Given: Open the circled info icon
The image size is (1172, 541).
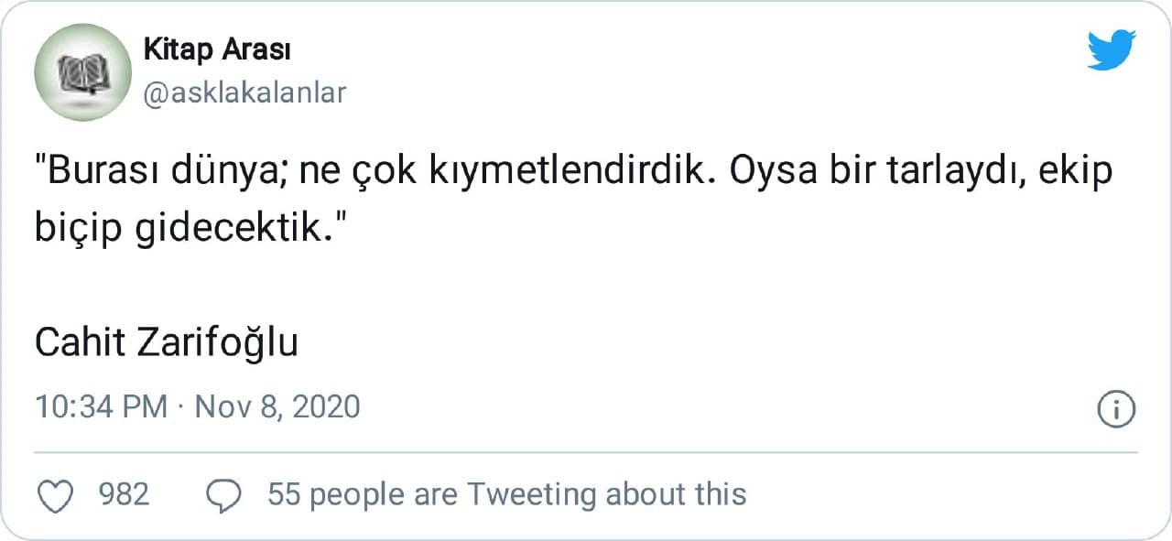Looking at the screenshot, I should pos(1115,408).
